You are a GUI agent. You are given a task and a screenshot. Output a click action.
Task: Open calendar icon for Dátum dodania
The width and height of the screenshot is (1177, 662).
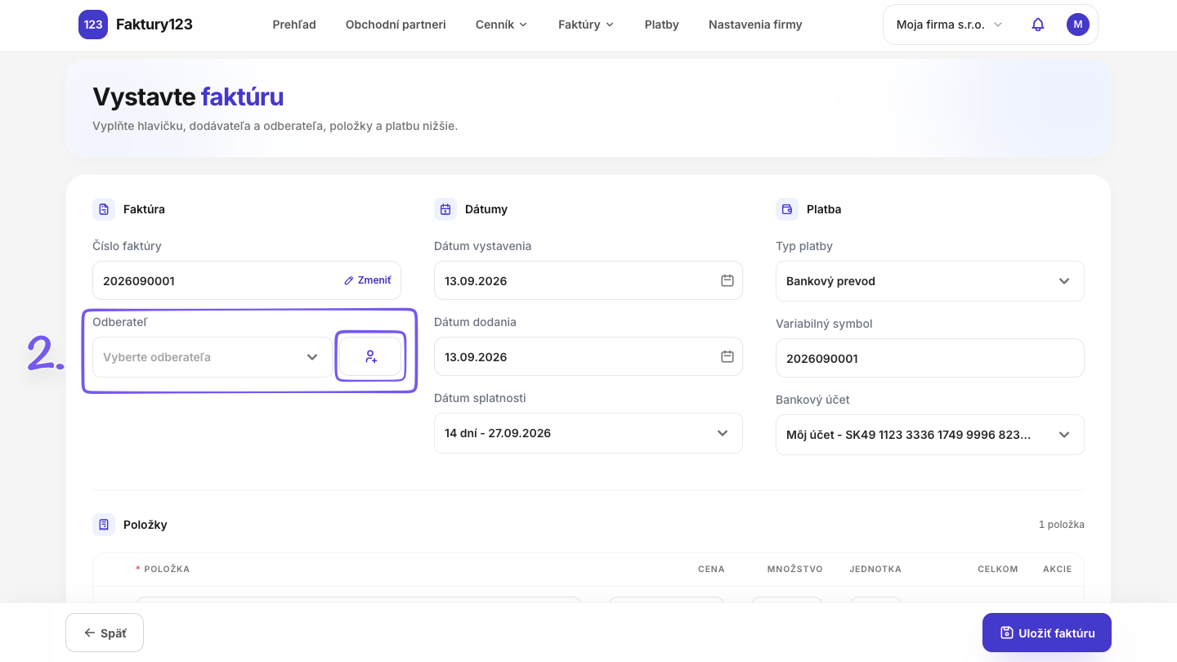click(x=727, y=356)
